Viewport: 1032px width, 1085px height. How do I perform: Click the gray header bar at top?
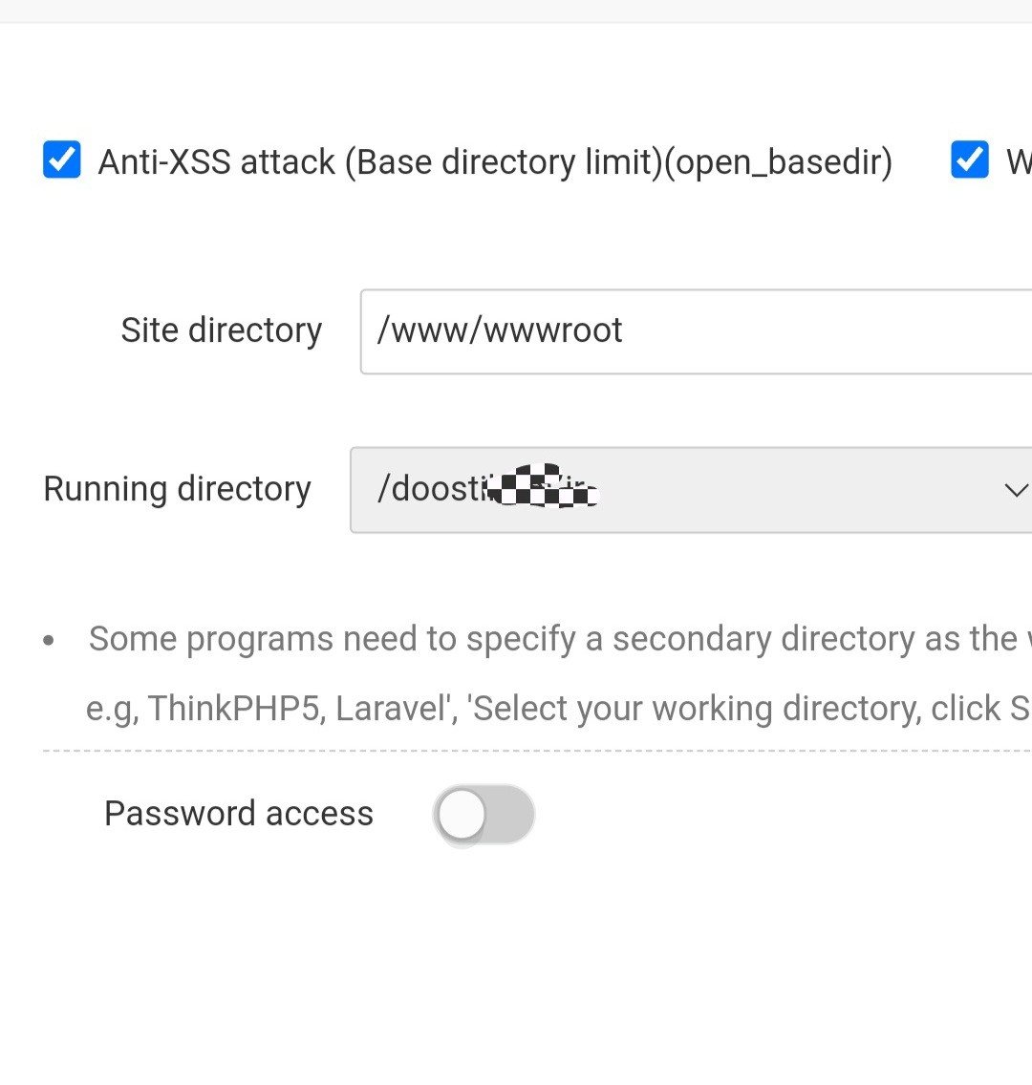pyautogui.click(x=516, y=11)
